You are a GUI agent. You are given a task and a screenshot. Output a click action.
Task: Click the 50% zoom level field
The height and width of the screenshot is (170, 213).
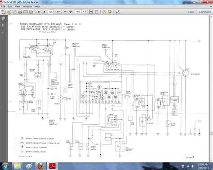point(78,12)
